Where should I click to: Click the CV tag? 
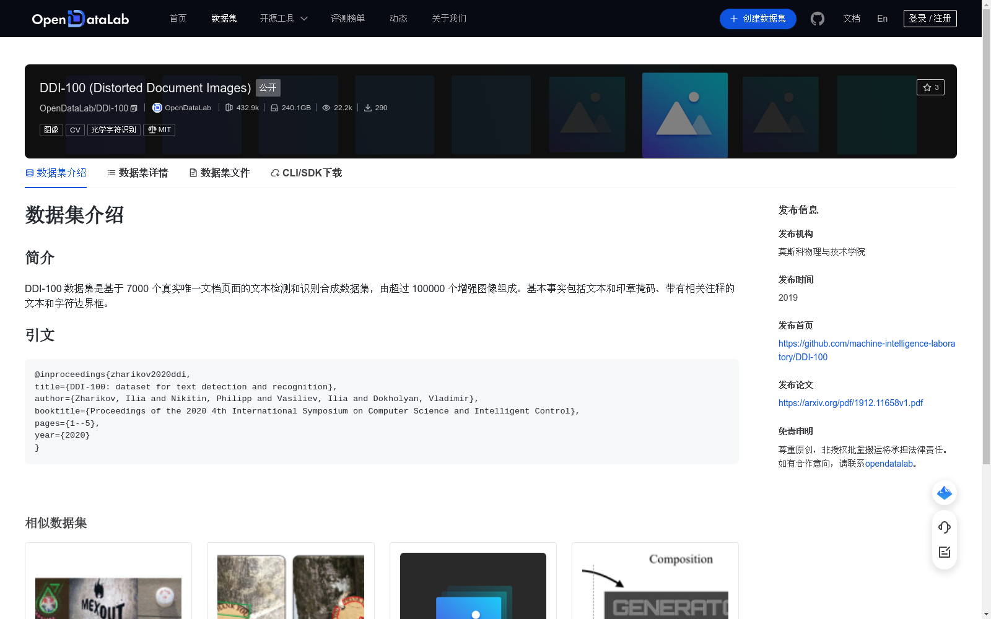75,129
